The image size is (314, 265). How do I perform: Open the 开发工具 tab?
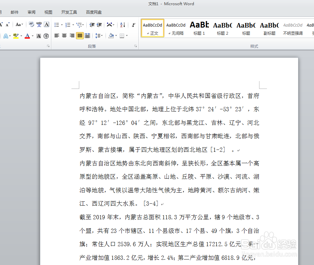tap(69, 12)
